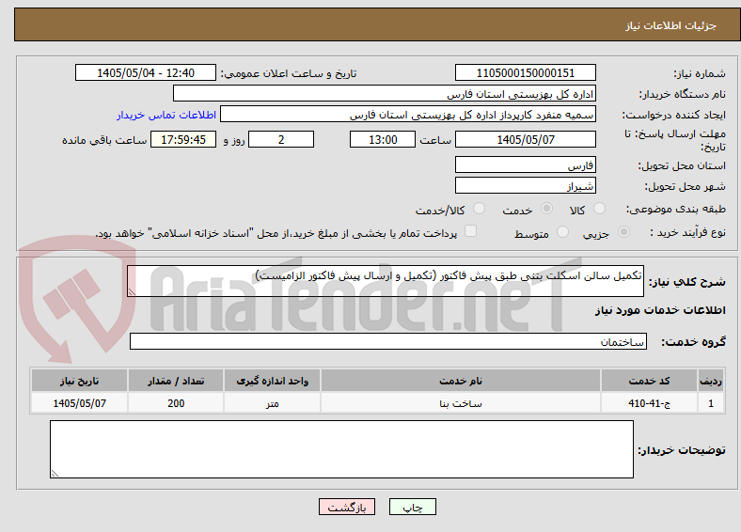Viewport: 741px width, 532px height.
Task: Click the گروه خدمت field ساختمان
Action: (x=388, y=341)
